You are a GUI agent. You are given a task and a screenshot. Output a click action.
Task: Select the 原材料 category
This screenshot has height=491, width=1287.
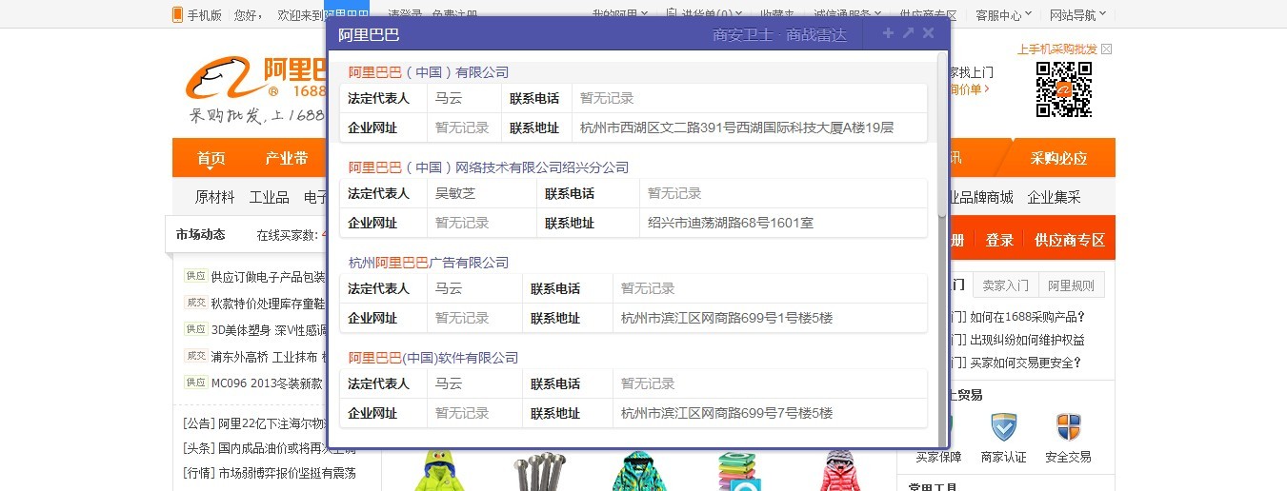pos(215,198)
